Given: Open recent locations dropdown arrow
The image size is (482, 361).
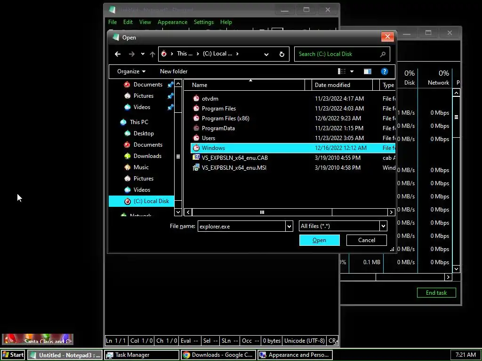Looking at the screenshot, I should [143, 54].
